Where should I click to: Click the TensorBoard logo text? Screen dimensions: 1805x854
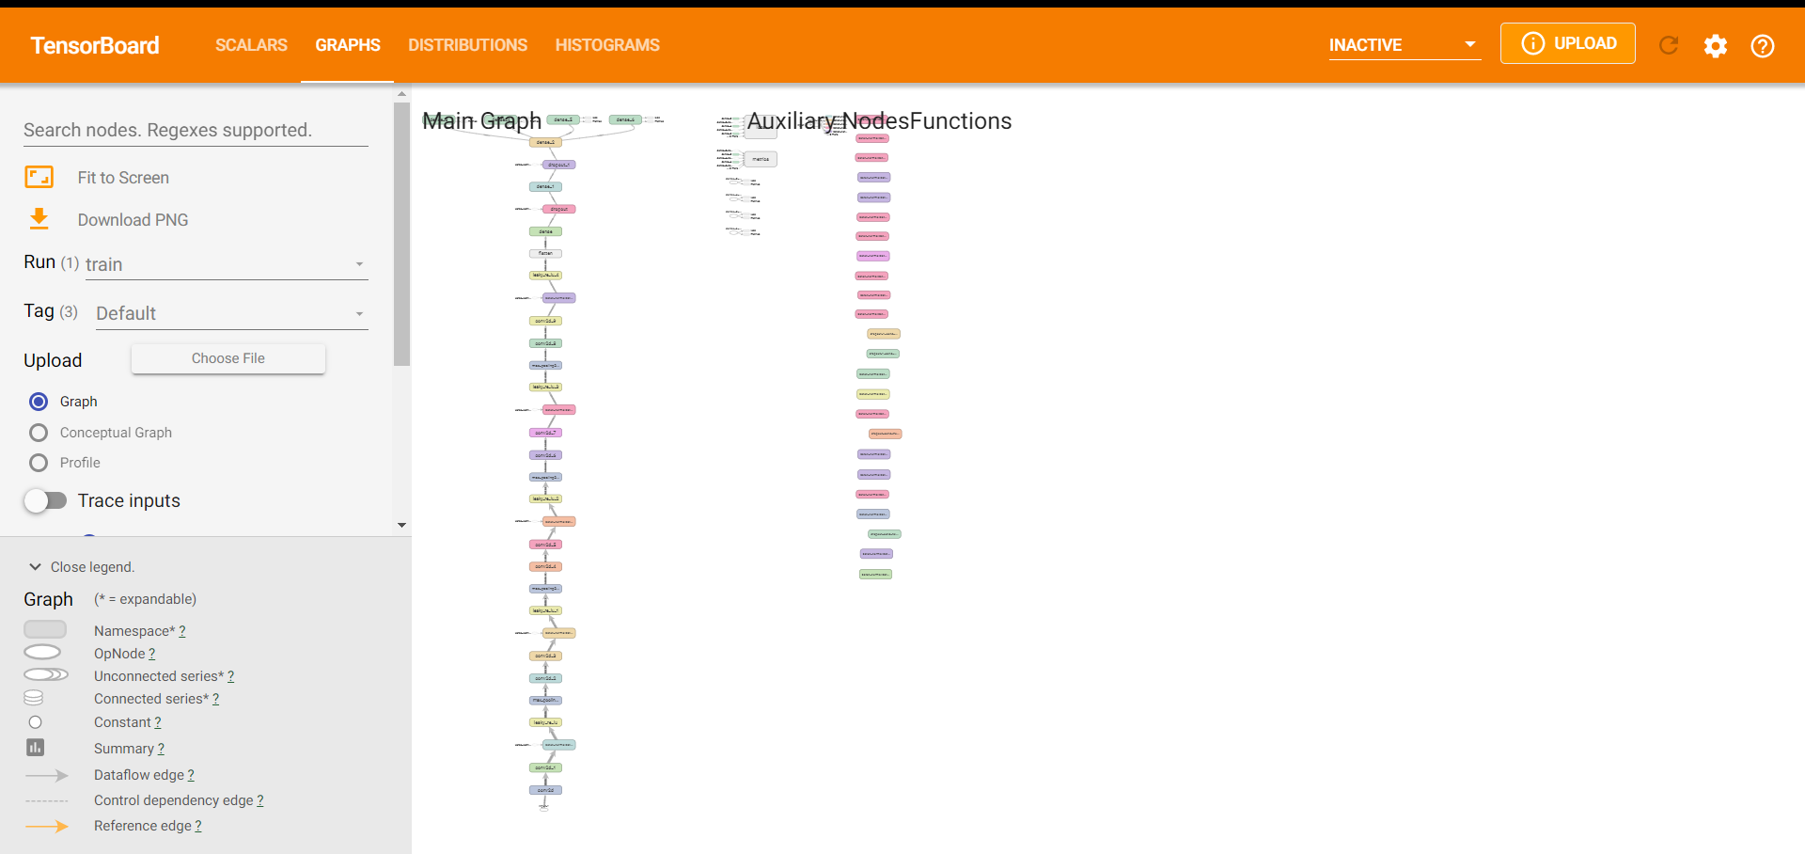(x=95, y=45)
